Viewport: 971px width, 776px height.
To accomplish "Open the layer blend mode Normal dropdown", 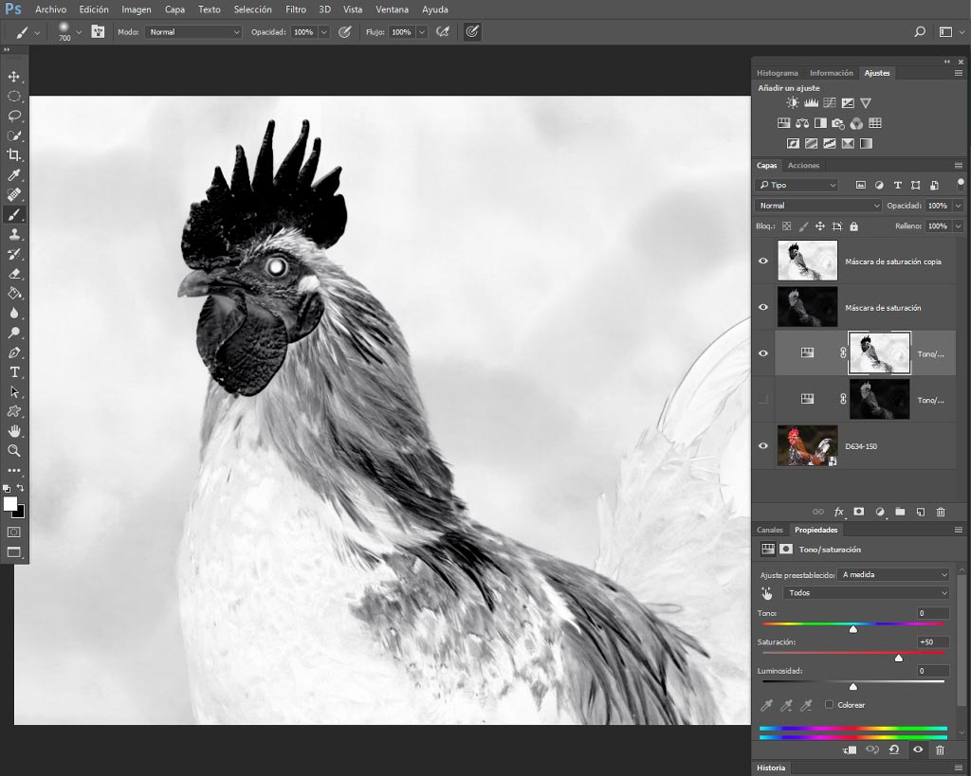I will point(817,206).
